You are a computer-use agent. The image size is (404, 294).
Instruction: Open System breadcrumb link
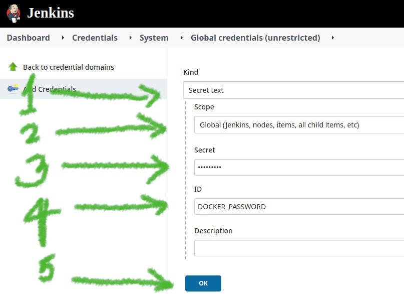point(154,38)
